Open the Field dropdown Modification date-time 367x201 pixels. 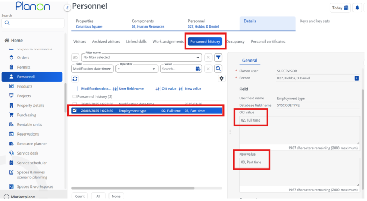pyautogui.click(x=92, y=69)
